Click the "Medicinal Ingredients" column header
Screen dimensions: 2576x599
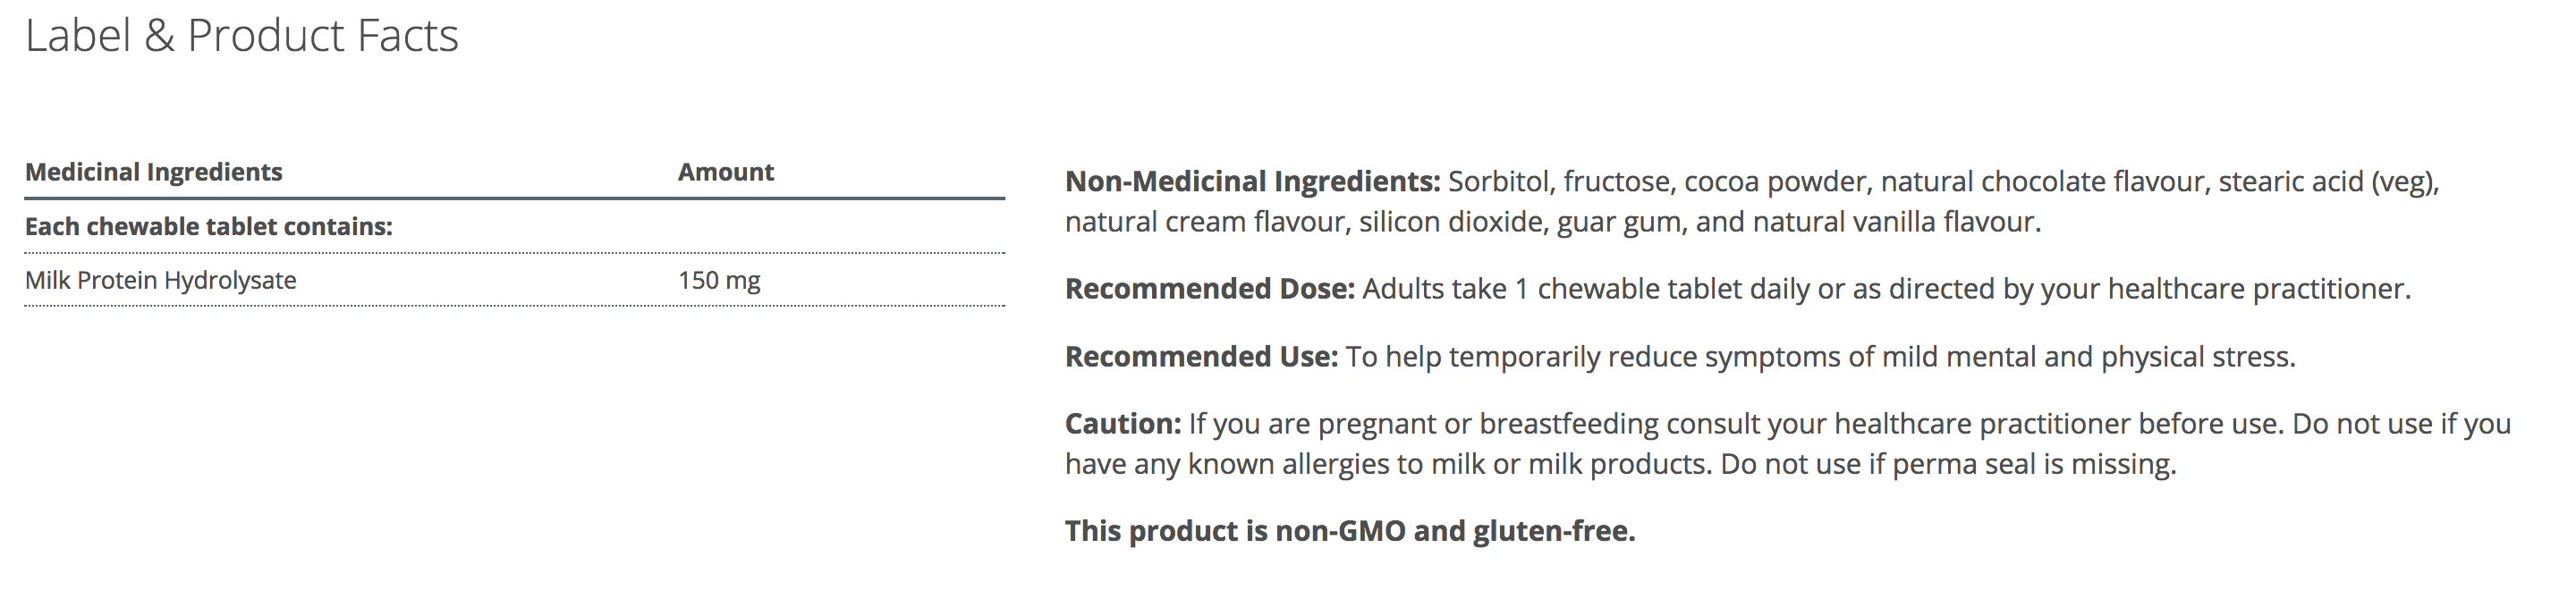[154, 172]
